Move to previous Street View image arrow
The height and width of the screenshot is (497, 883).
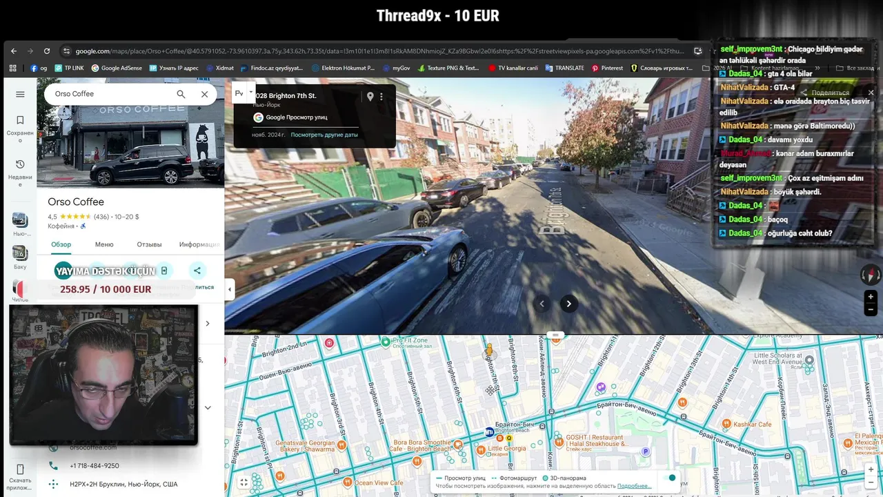coord(542,304)
